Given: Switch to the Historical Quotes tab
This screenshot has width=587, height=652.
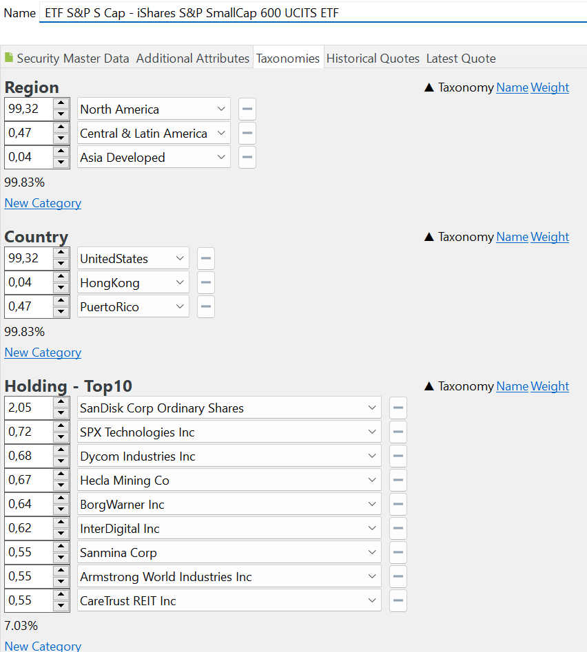Looking at the screenshot, I should coord(373,59).
